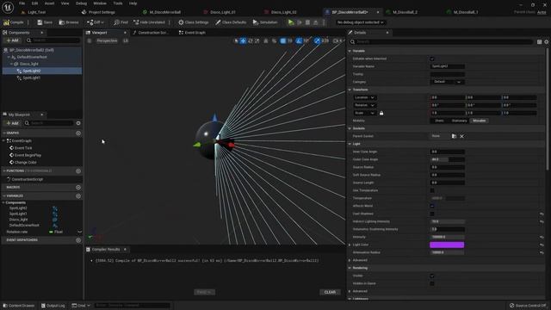Select the translate gizmo tool in viewport
551x310 pixels.
coord(243,40)
